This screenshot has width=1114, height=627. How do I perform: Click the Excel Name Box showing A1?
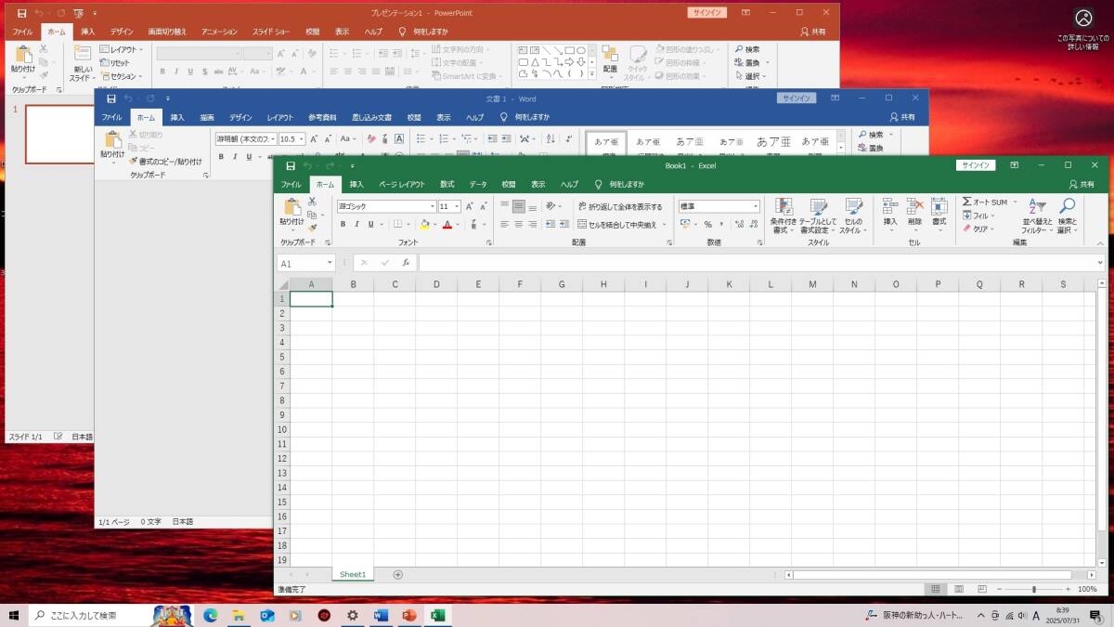[301, 264]
